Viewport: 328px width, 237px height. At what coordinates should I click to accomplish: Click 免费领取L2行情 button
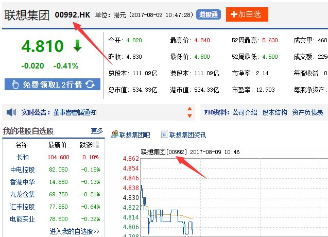click(53, 84)
